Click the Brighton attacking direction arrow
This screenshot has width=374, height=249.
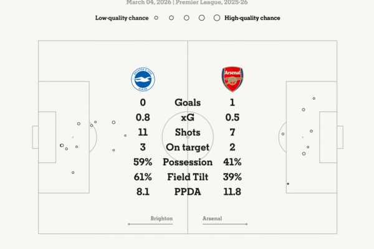[x=150, y=223]
